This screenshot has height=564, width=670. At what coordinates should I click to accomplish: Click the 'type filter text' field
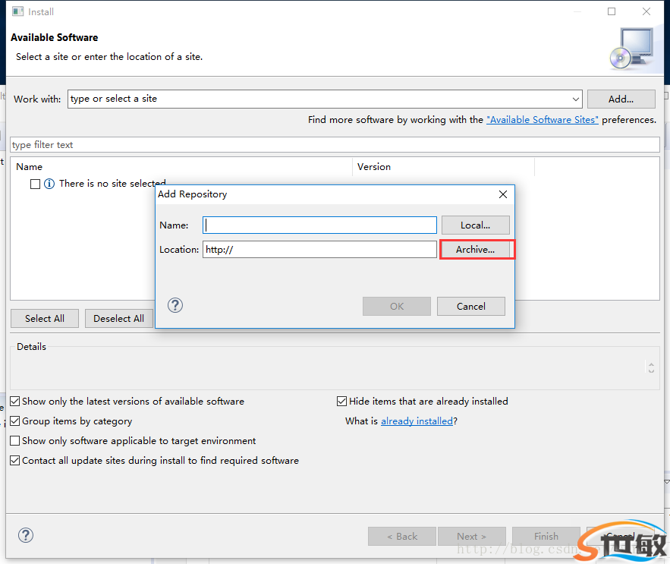click(335, 145)
